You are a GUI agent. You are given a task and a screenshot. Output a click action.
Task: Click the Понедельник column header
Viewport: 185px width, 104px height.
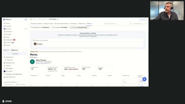(34, 76)
